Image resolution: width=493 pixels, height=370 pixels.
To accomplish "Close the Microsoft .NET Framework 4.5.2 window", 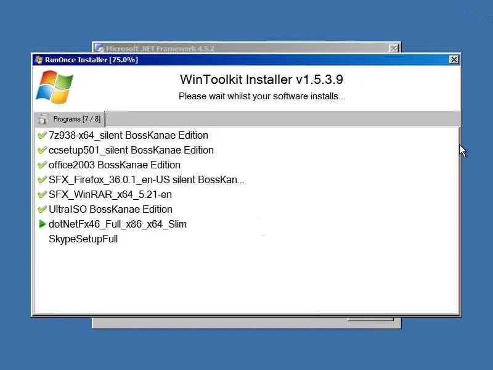I will point(393,49).
